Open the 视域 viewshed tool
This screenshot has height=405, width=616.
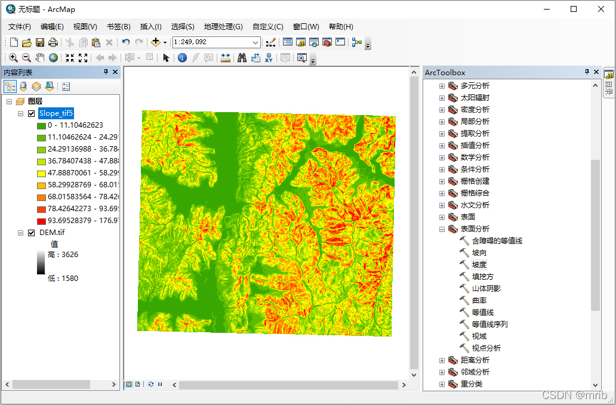pyautogui.click(x=479, y=336)
